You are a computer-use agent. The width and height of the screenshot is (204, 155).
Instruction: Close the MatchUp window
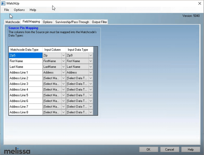point(200,3)
